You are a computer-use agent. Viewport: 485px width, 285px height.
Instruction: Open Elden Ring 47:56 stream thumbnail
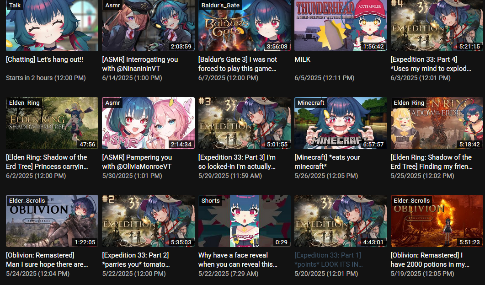point(52,123)
